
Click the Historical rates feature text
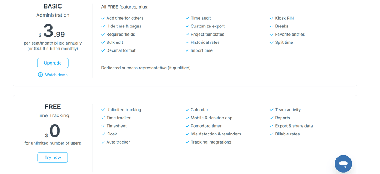pos(205,43)
